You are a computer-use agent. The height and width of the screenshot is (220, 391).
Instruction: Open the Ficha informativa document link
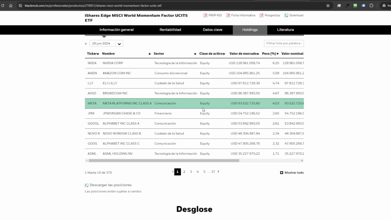coord(243,15)
